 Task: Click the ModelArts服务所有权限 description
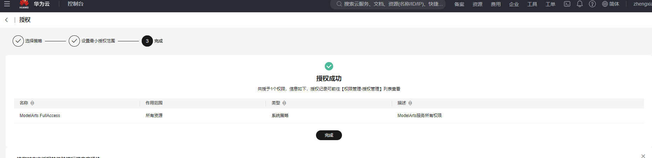click(x=419, y=116)
